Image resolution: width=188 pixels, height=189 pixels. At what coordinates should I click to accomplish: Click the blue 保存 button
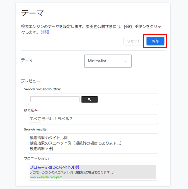155,41
